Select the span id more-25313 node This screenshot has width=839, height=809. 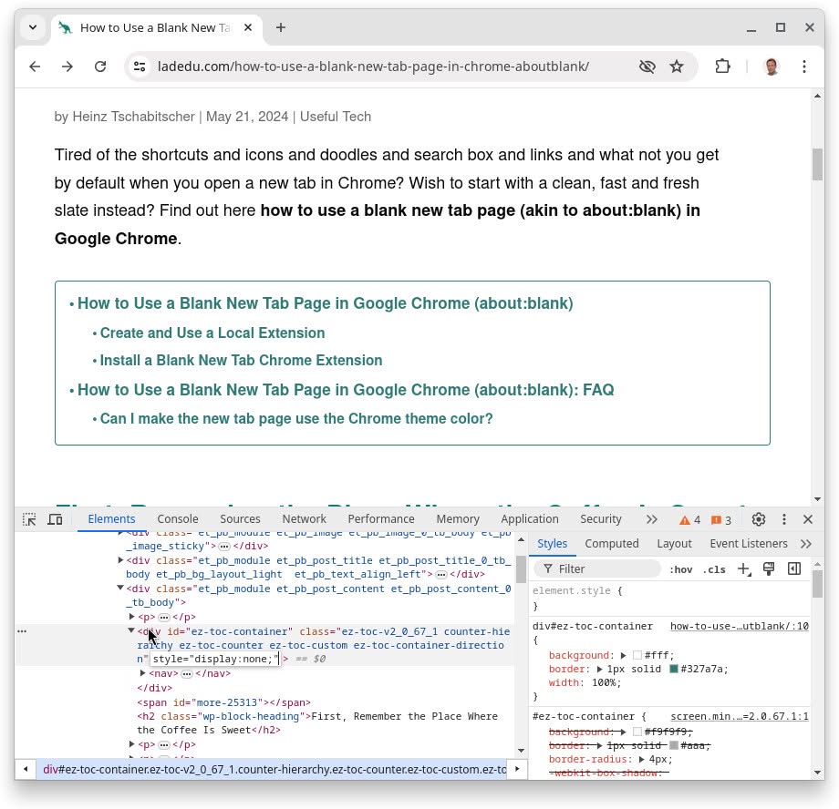point(223,702)
